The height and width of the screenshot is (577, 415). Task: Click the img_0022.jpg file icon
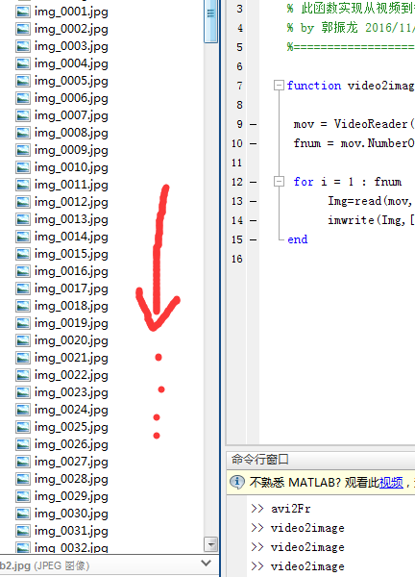coord(23,375)
